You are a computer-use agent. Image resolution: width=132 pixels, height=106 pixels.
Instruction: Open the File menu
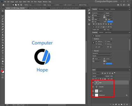(x=5, y=2)
